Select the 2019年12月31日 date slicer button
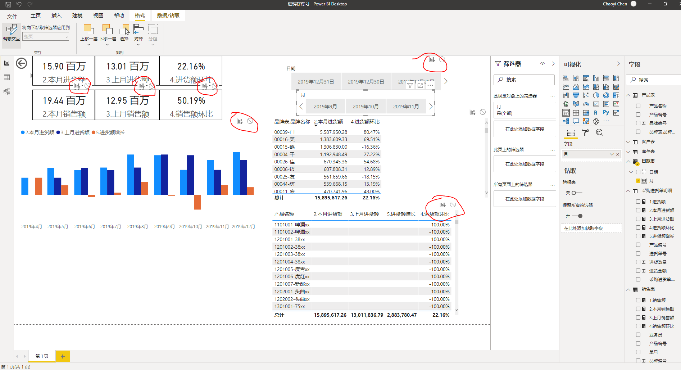The width and height of the screenshot is (681, 370). 316,82
